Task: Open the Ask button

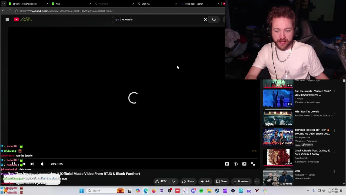Action: click(205, 181)
